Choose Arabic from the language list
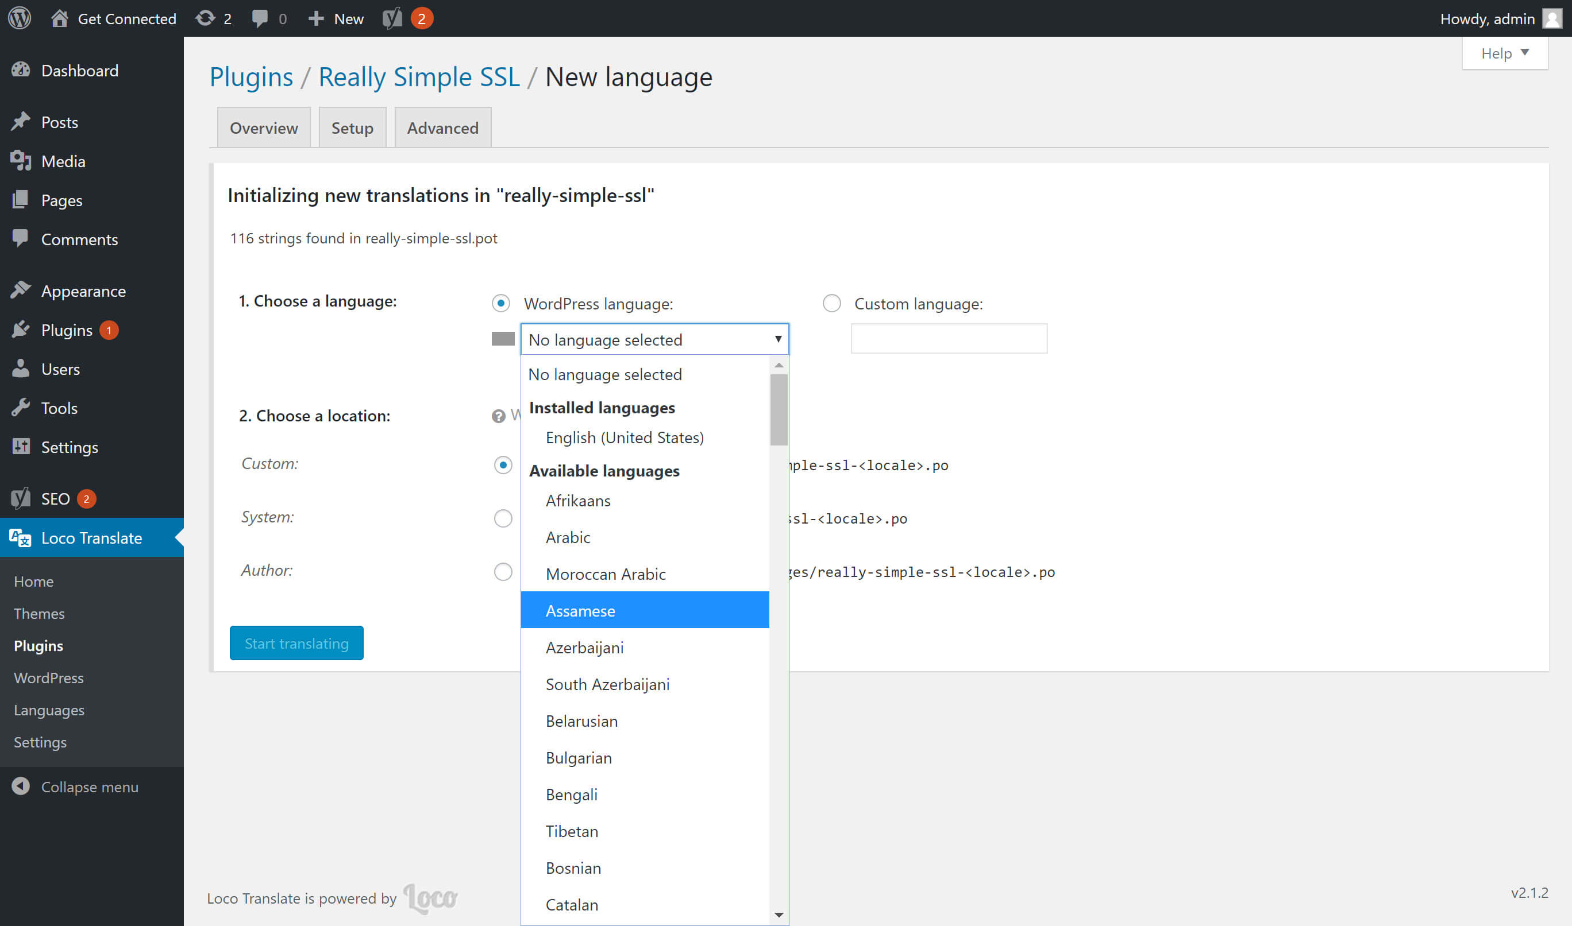Screen dimensions: 1572x926 (645, 537)
